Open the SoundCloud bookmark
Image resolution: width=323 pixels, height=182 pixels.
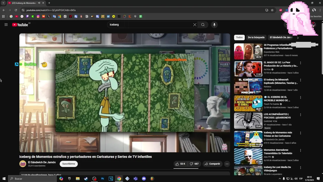[x=43, y=16]
